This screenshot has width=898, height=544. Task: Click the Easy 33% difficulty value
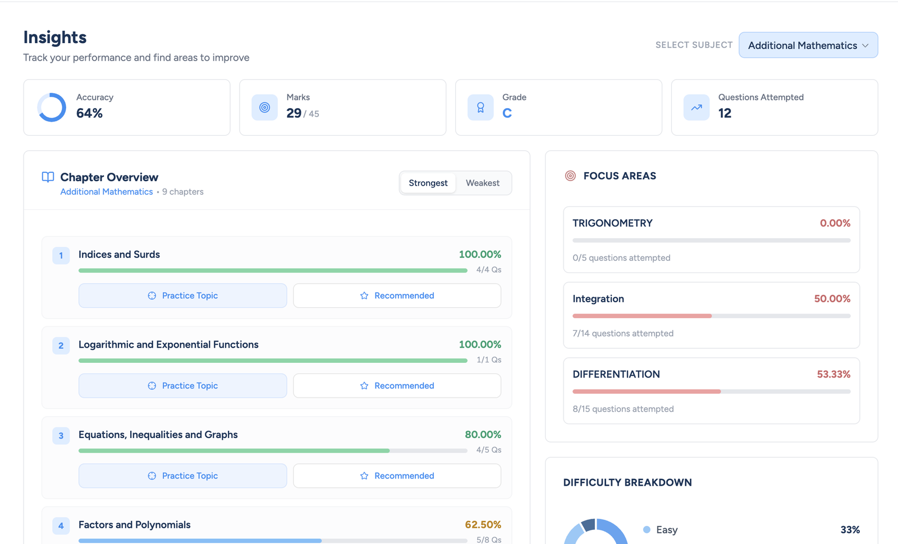[850, 529]
